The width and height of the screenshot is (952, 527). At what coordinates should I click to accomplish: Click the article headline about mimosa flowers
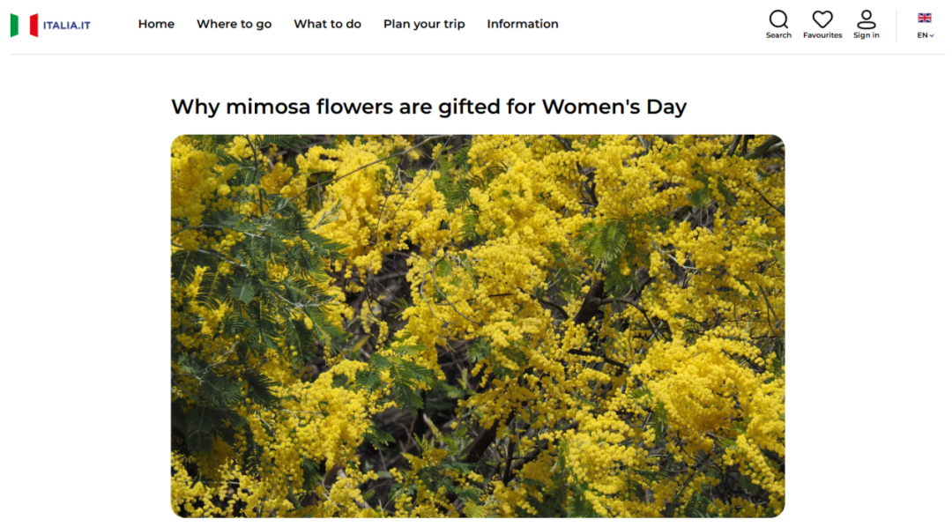point(428,107)
